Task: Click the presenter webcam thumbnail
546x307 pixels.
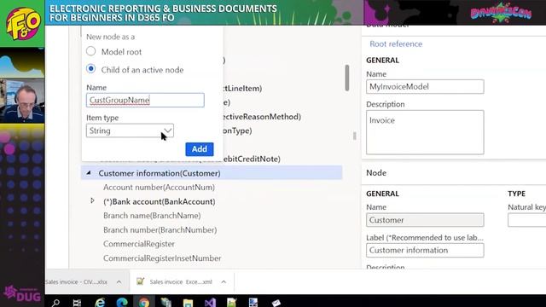Action: pyautogui.click(x=22, y=101)
